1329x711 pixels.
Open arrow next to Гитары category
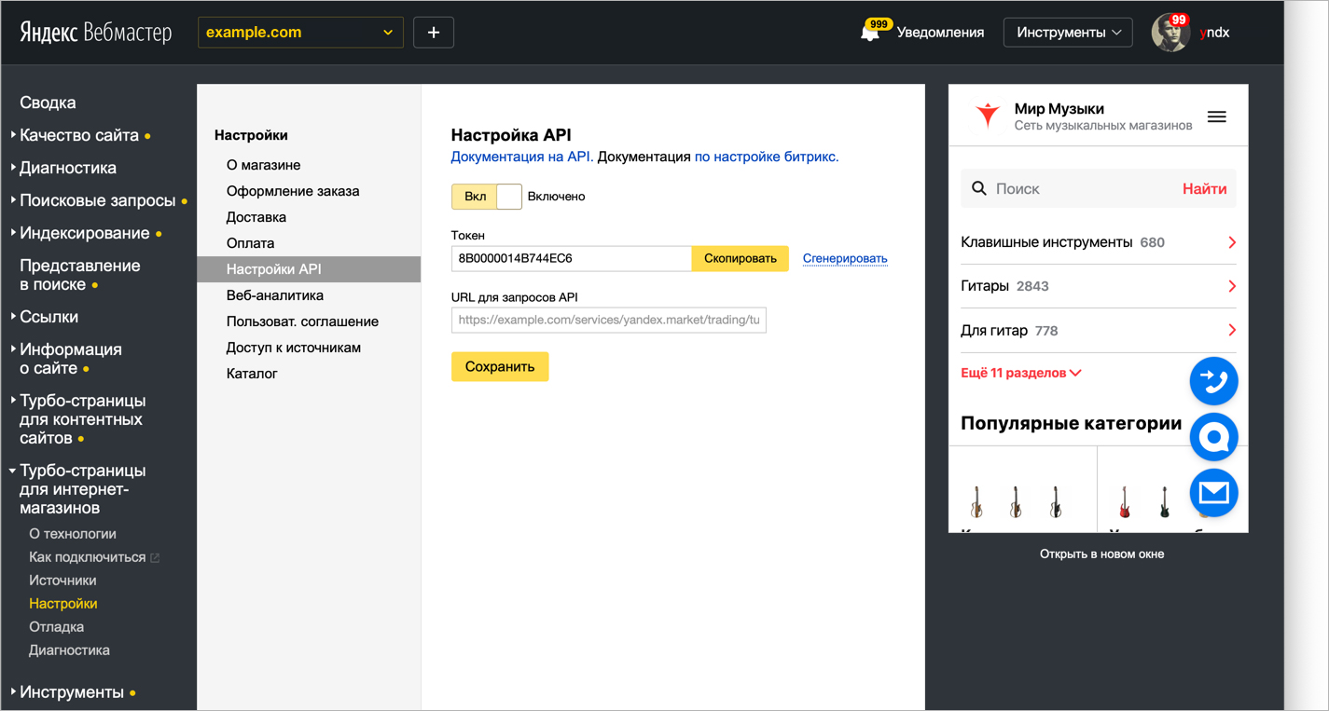1232,286
